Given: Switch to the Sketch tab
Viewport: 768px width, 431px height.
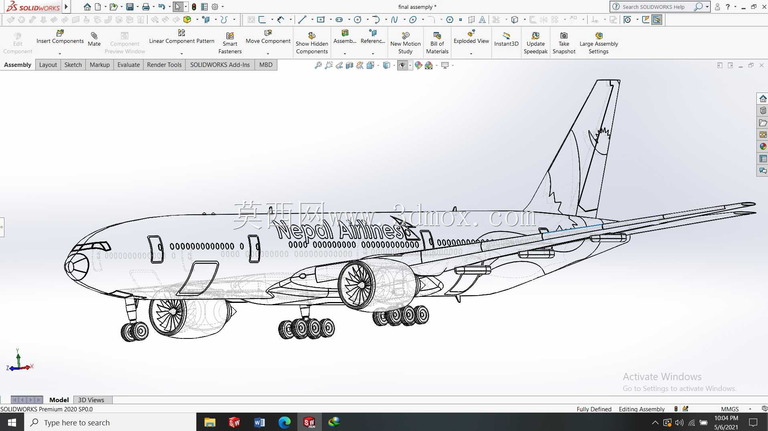Looking at the screenshot, I should point(73,65).
